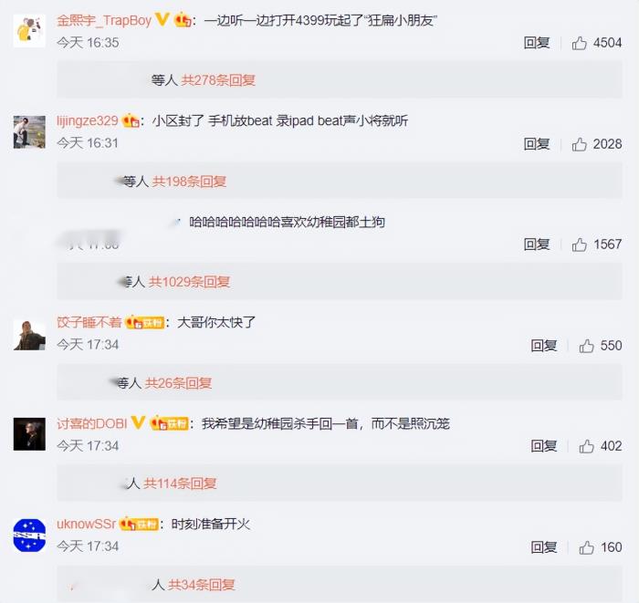Click 饺子睡不着's fan badge icon
The height and width of the screenshot is (603, 639).
click(x=144, y=323)
